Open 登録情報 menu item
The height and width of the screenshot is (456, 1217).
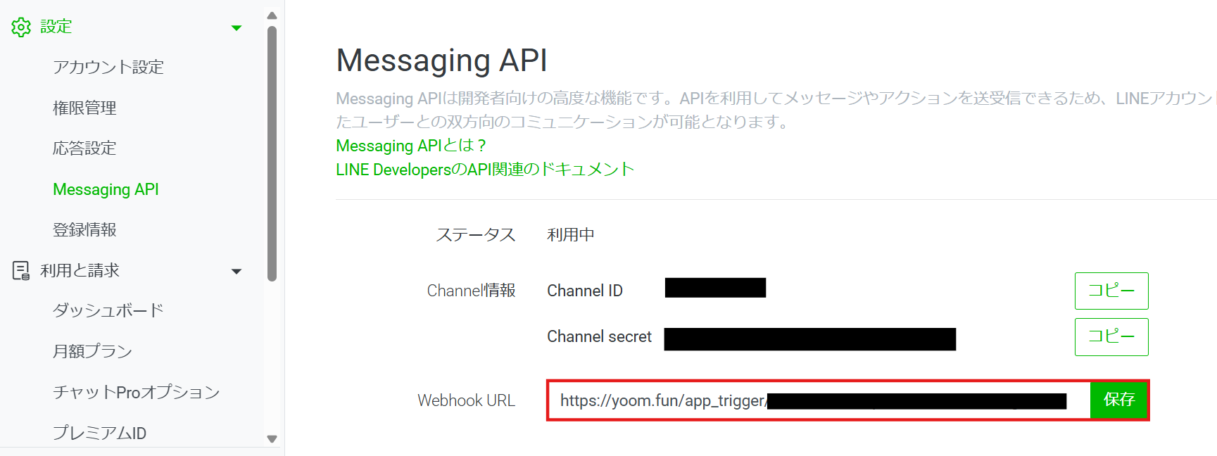(84, 229)
